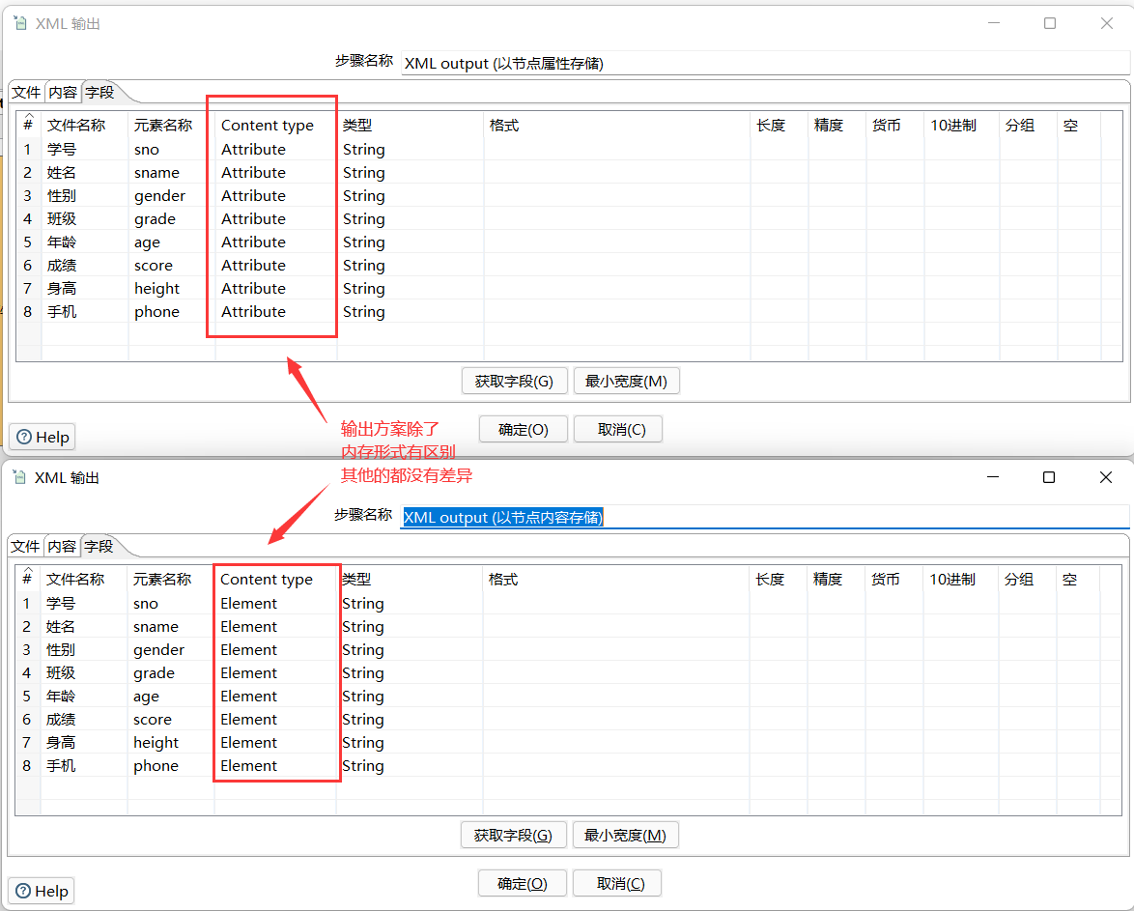
Task: Click 班级 cell in lower table
Action: [x=84, y=672]
